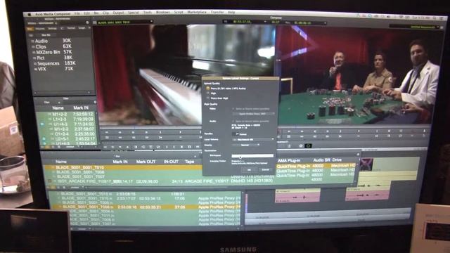
Task: Click the Mark OUT column header
Action: [x=146, y=162]
